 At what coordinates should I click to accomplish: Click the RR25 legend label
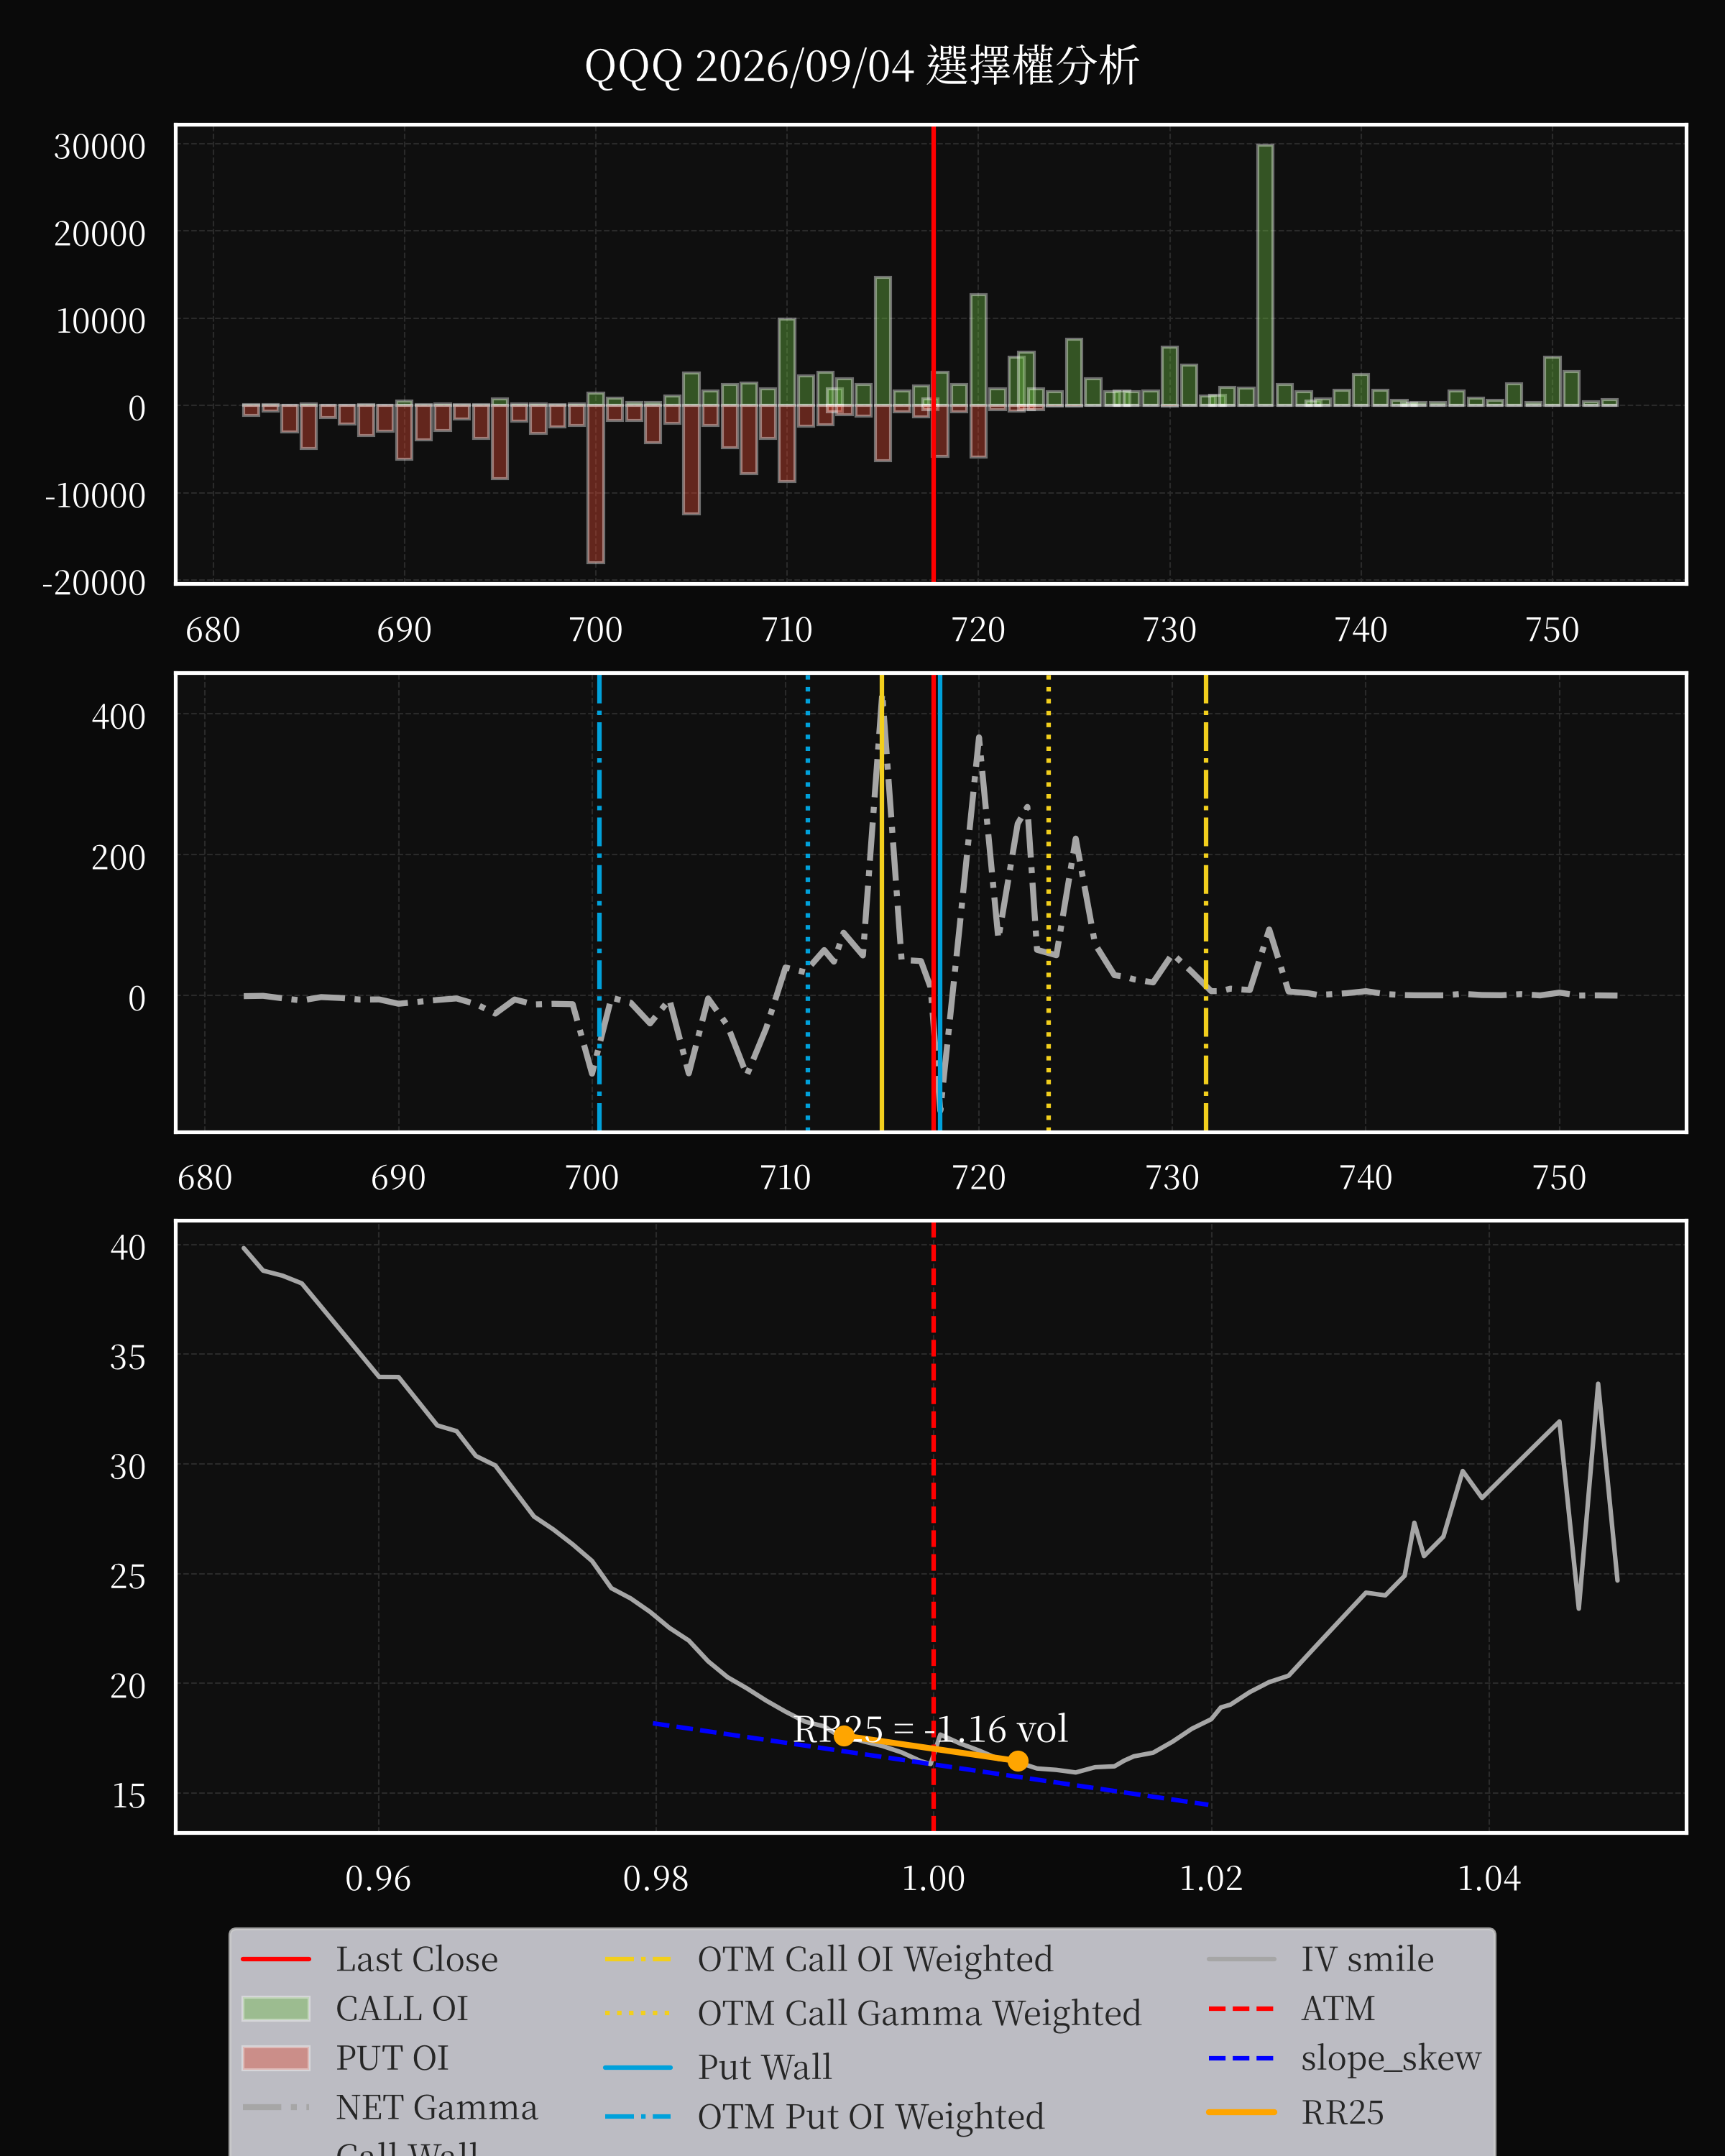click(1342, 2112)
